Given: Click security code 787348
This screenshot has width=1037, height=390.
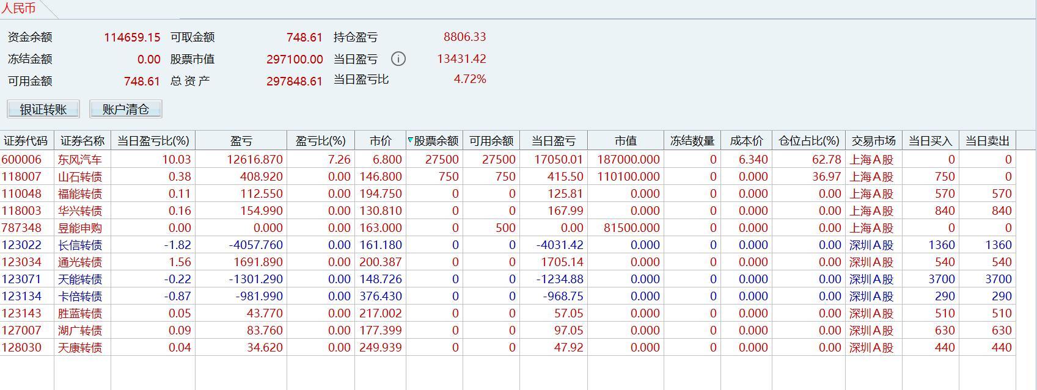Looking at the screenshot, I should pos(21,228).
